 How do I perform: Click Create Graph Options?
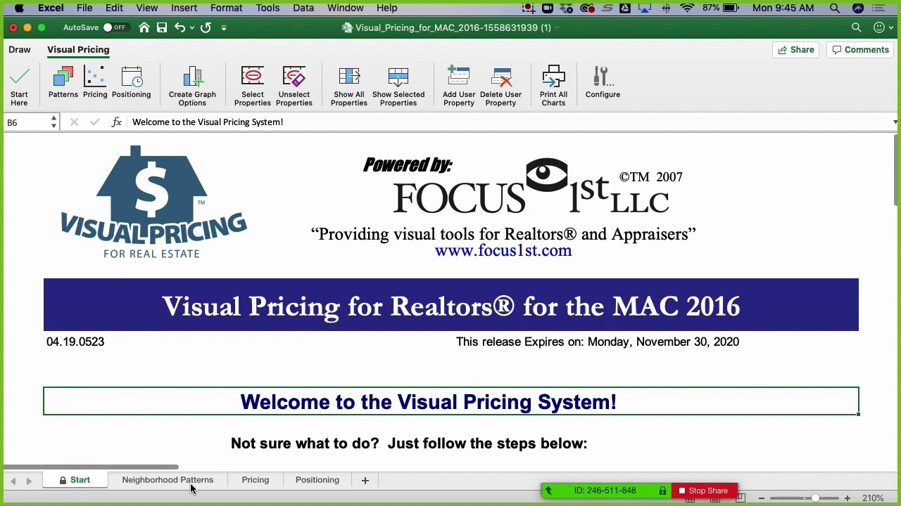click(192, 86)
